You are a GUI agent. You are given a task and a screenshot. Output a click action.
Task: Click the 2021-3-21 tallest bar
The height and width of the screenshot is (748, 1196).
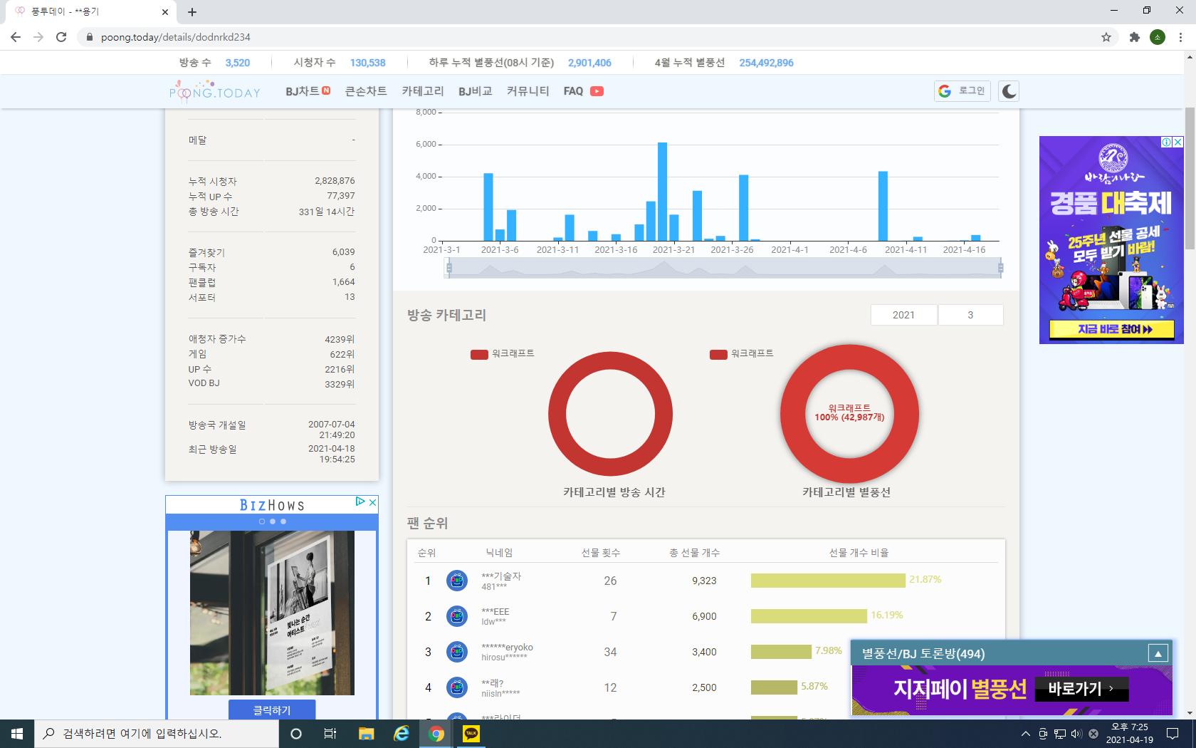(662, 192)
